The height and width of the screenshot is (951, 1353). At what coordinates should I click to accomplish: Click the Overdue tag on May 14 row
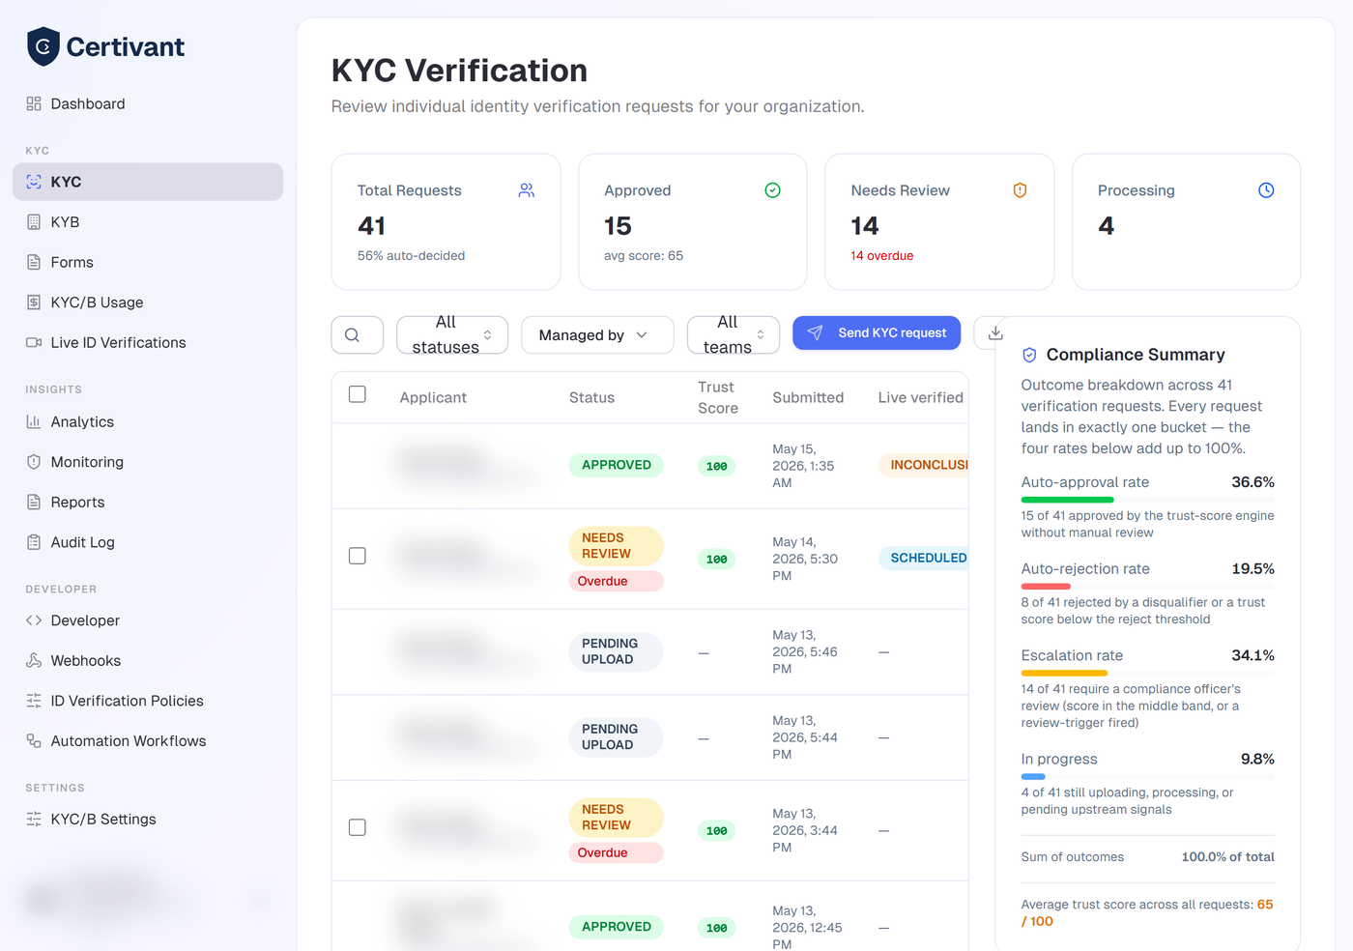(616, 581)
